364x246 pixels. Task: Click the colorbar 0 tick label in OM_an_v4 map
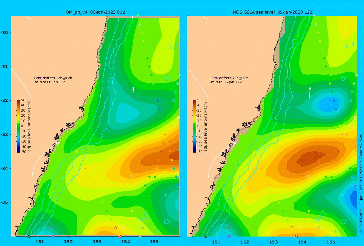(22, 126)
